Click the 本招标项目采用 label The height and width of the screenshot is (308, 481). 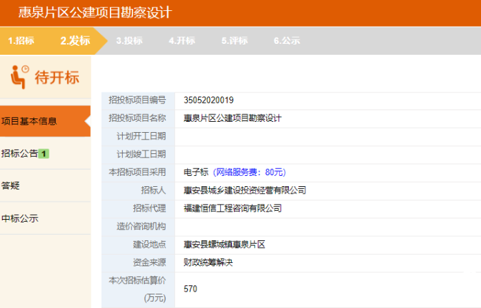click(x=137, y=172)
